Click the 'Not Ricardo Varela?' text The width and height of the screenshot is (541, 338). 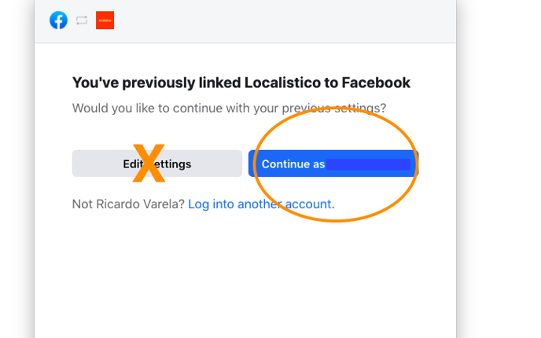pyautogui.click(x=128, y=204)
